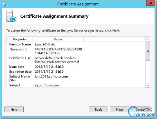The width and height of the screenshot is (157, 119).
Task: Click the 'Certificate Assignment Summary' heading
Action: pyautogui.click(x=54, y=16)
